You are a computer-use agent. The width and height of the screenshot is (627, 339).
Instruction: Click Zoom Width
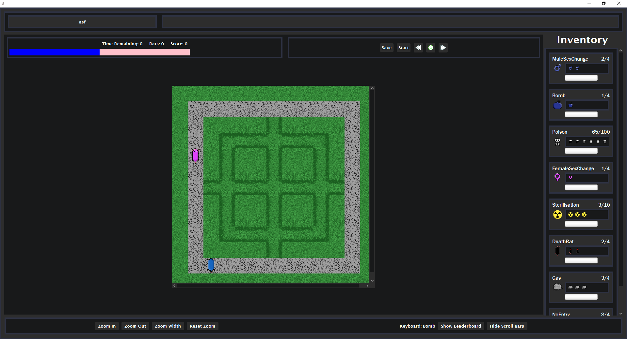(168, 326)
